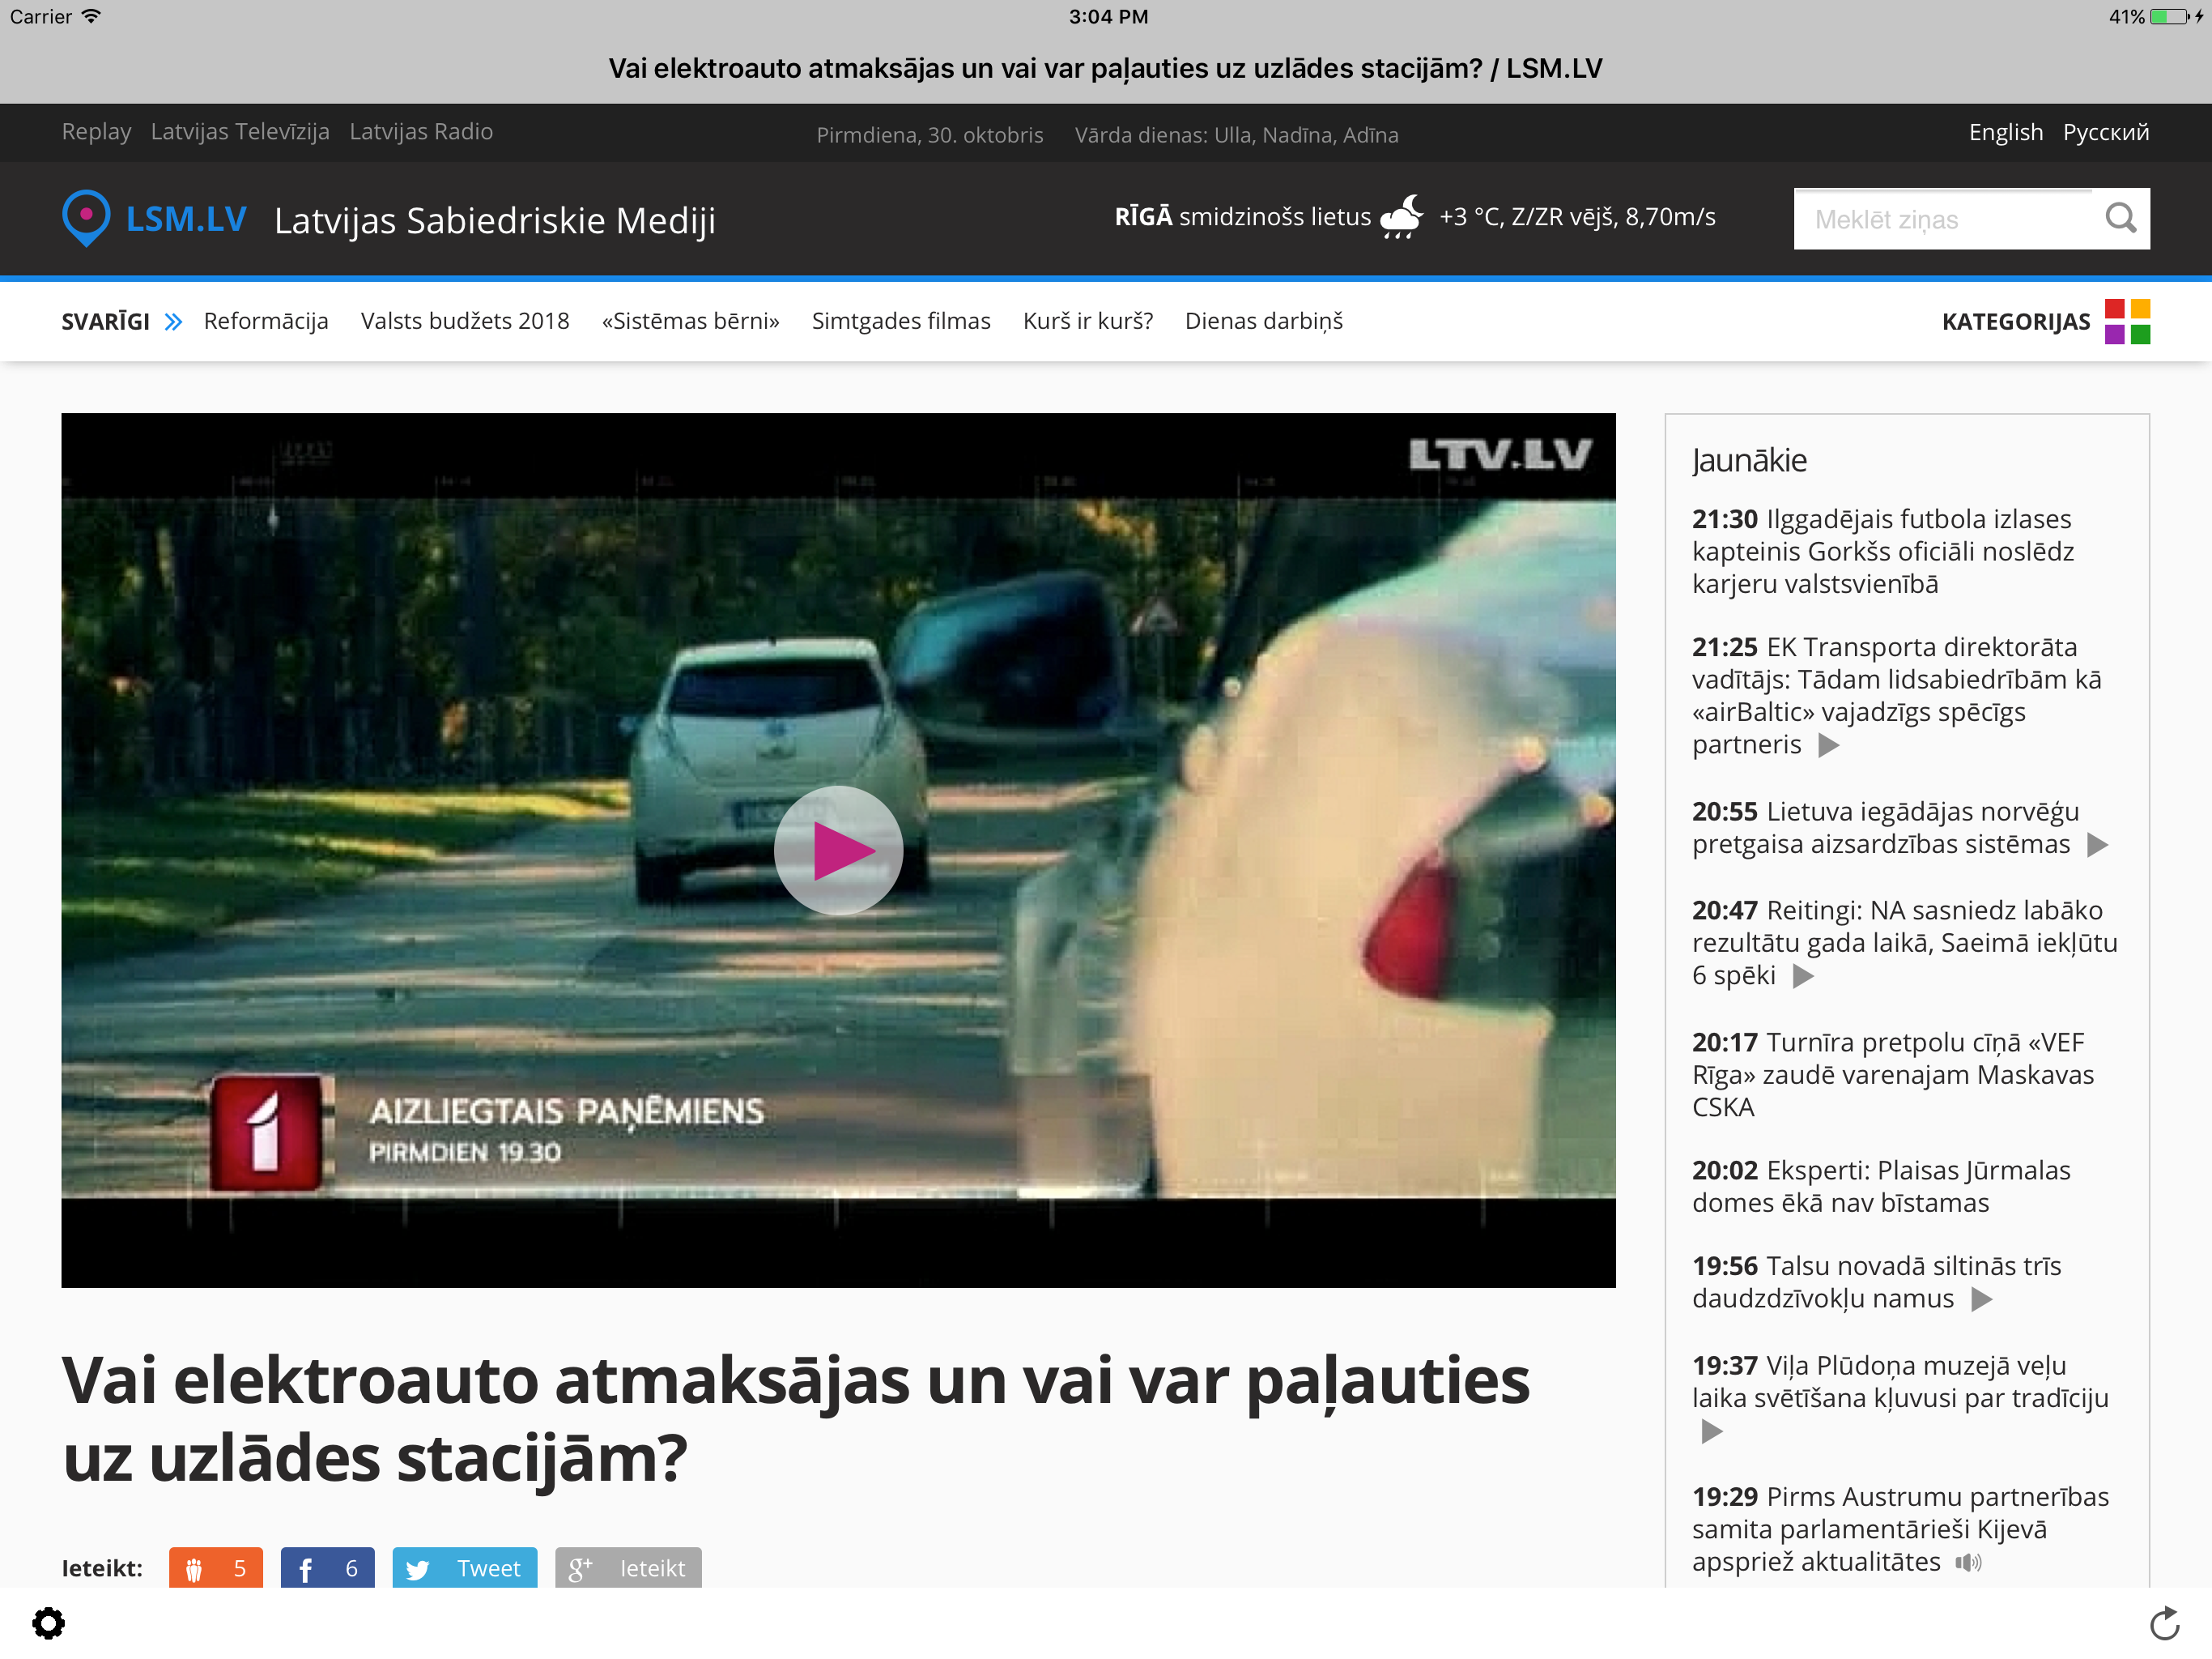Open Reformācija topic in navigation
This screenshot has height=1659, width=2212.
click(266, 322)
